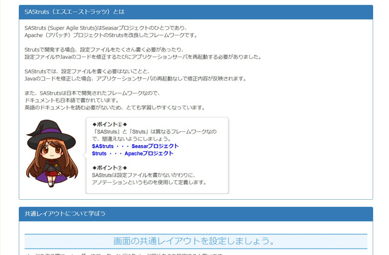
Task: Click the '◆ポイント①◆' heading
Action: [109, 124]
